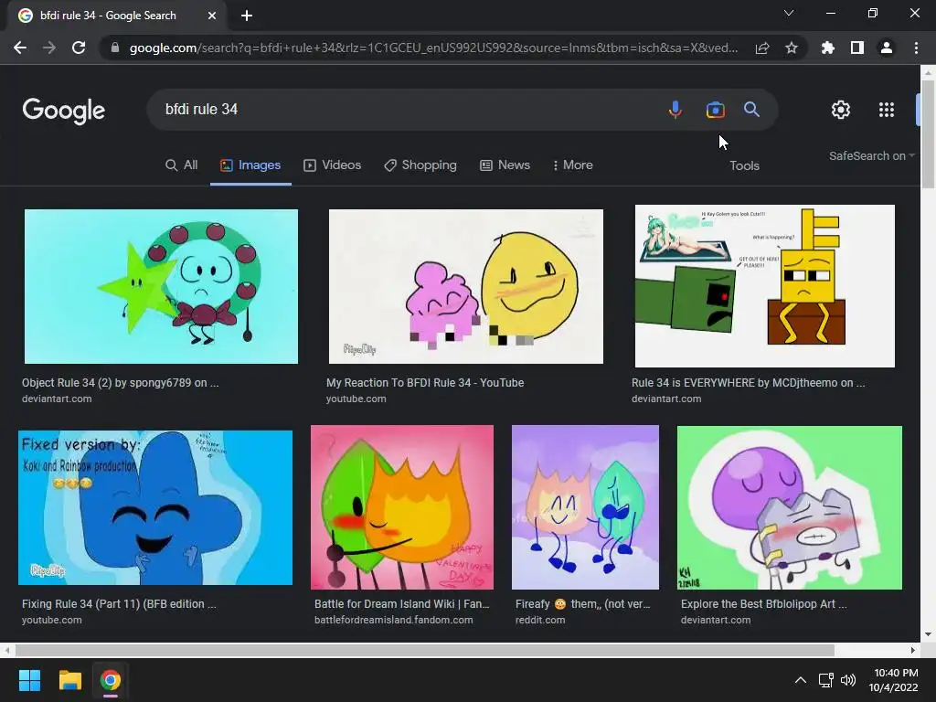The image size is (936, 702).
Task: Go back to previous page
Action: (20, 48)
